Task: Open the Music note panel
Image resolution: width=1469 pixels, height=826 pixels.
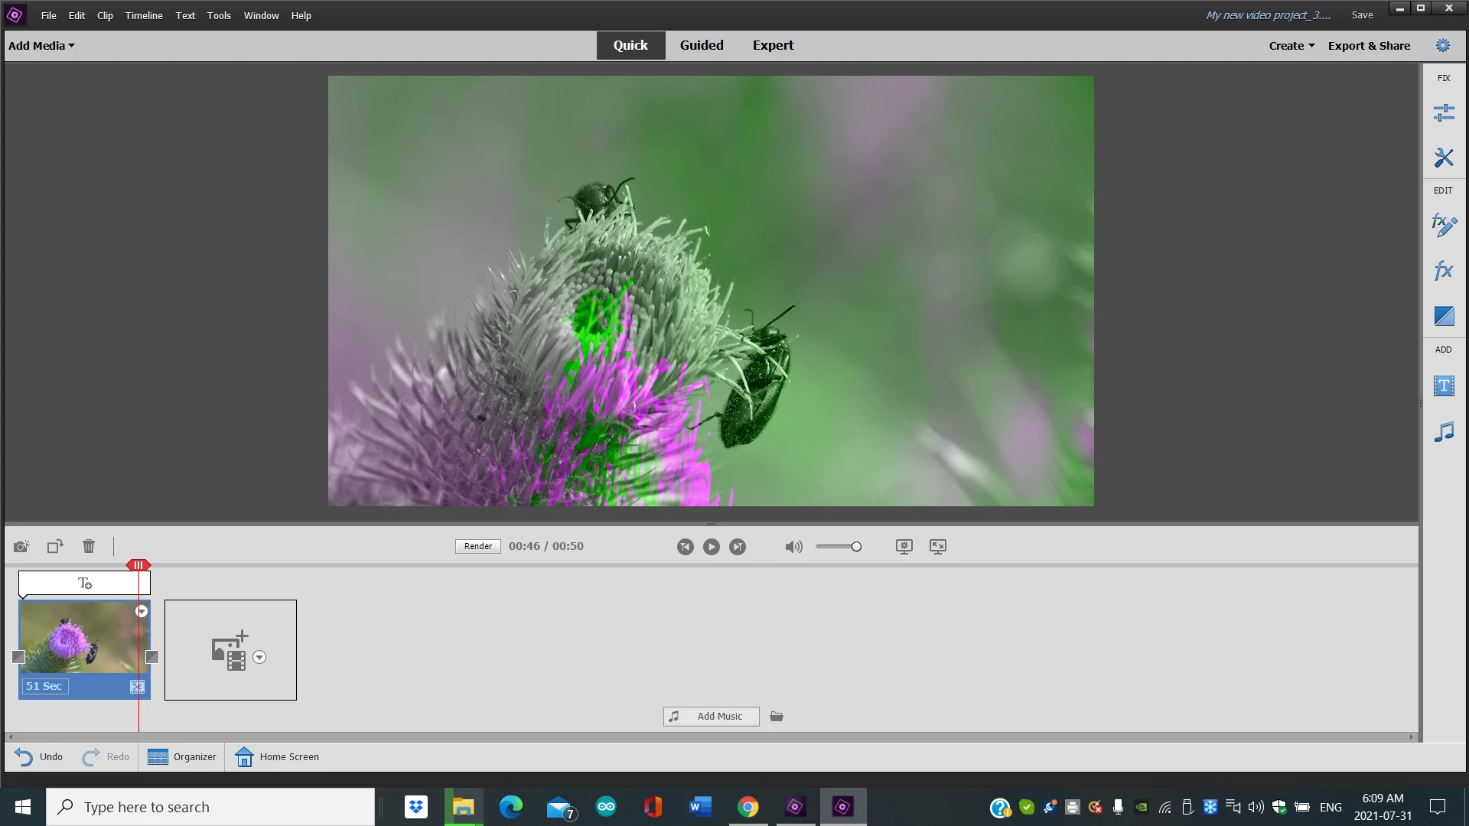Action: [1443, 432]
